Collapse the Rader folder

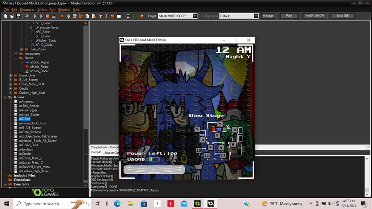pyautogui.click(x=16, y=58)
